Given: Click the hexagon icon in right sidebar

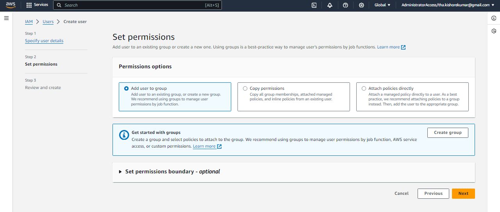Looking at the screenshot, I should pyautogui.click(x=494, y=31).
